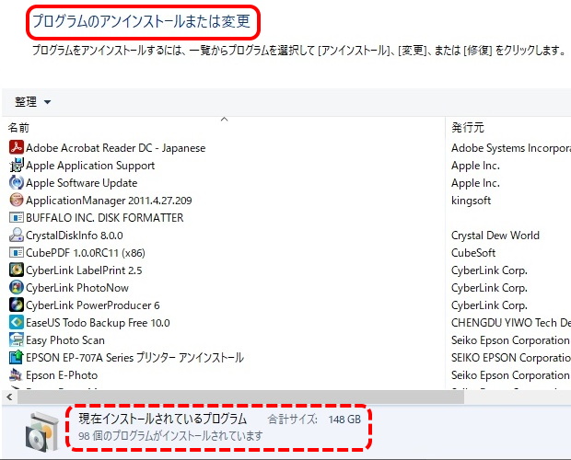Click the ApplicationManager 2011.4.27.209 icon

[x=16, y=200]
